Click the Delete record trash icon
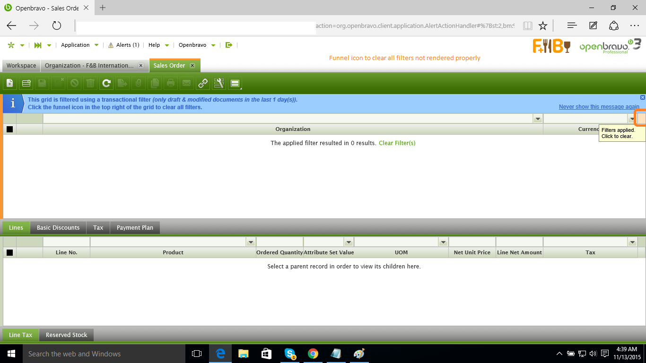 [90, 84]
